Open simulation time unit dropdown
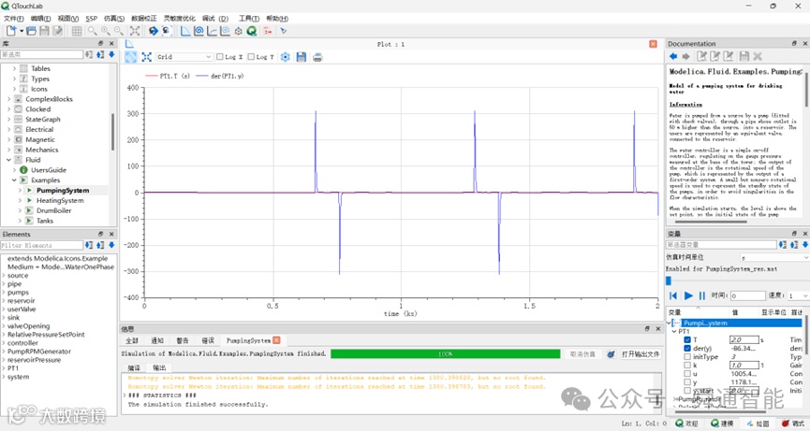Viewport: 810px width, 431px height. 773,257
